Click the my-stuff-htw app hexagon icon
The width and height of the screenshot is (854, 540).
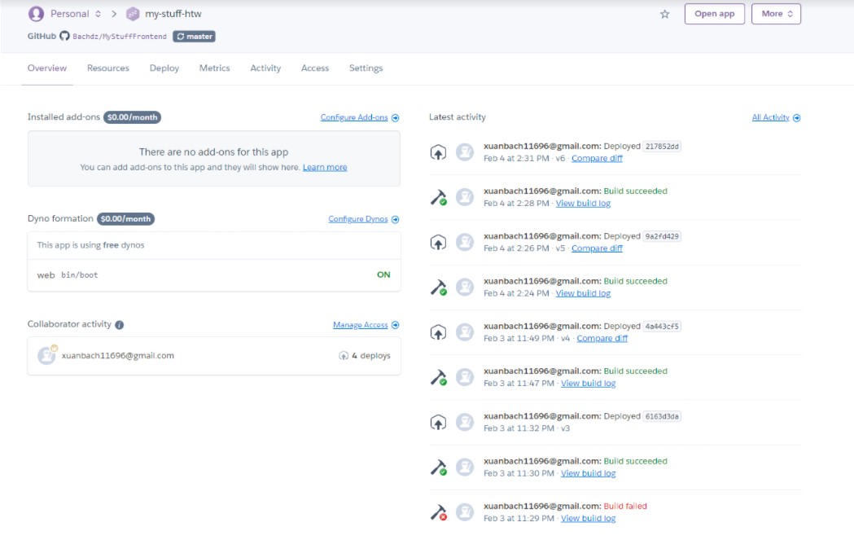coord(133,14)
